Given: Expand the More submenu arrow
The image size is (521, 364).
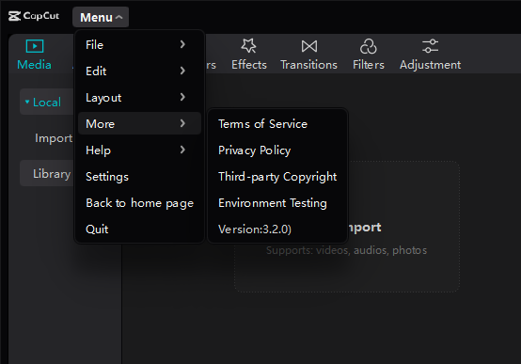Looking at the screenshot, I should coord(182,123).
